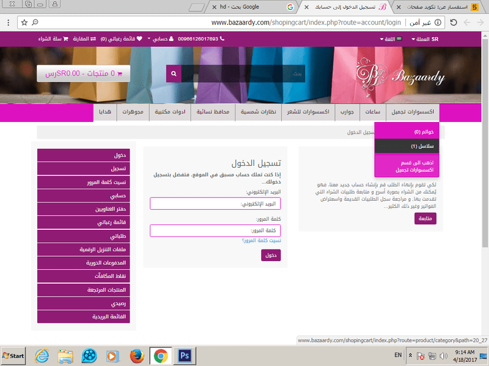Click the zoom magnifier icon in address bar
The image size is (489, 366).
35,23
